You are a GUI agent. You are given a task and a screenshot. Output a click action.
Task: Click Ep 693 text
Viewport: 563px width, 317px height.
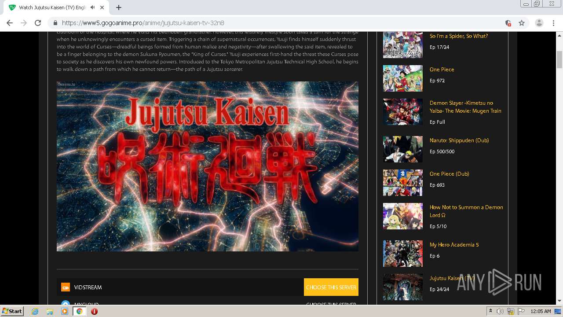(437, 185)
